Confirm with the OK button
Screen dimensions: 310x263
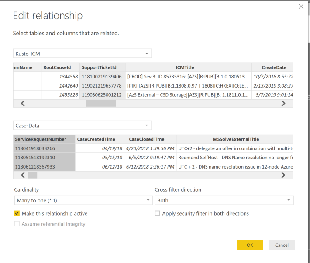250,245
